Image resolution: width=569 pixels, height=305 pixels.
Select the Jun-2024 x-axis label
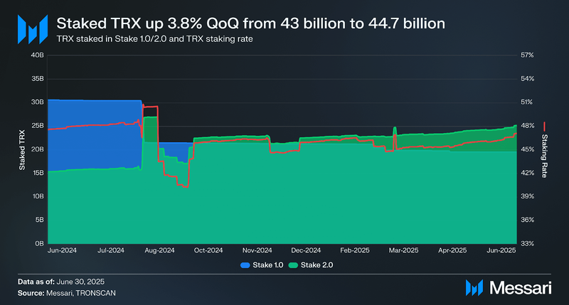point(62,250)
